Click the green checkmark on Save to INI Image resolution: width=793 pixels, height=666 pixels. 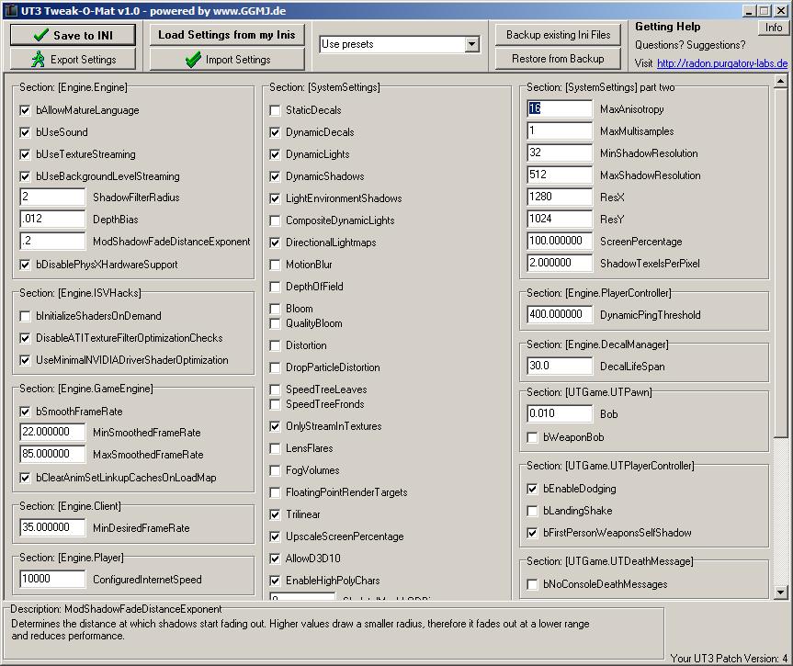[x=41, y=36]
